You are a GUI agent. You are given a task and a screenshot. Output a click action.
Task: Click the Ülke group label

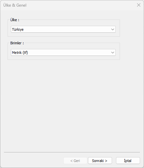pyautogui.click(x=15, y=20)
